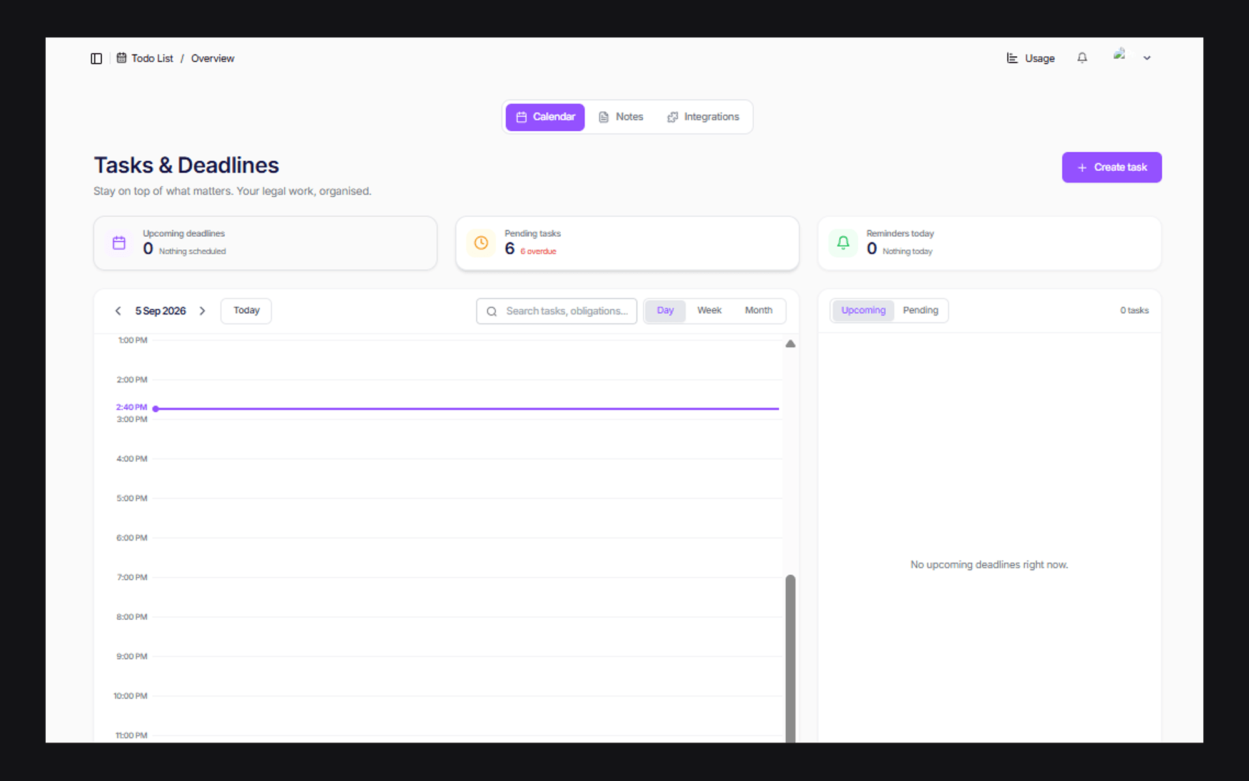
Task: Open the Reminders today card
Action: (x=989, y=243)
